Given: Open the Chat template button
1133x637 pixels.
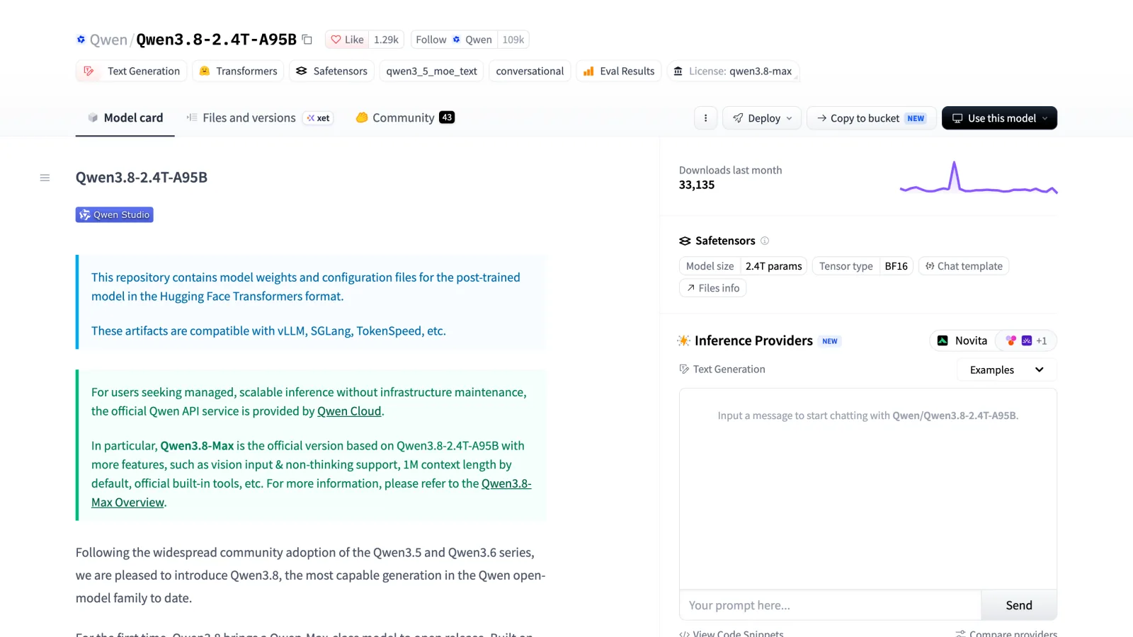Looking at the screenshot, I should (964, 266).
